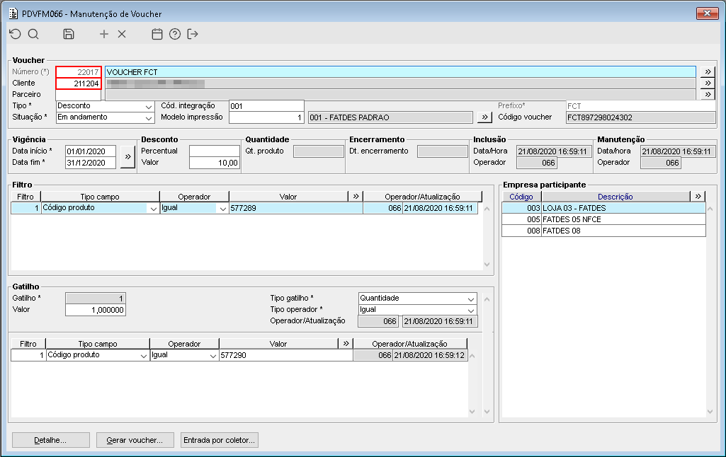Open the Tipo dropdown showing Desconto
726x457 pixels.
[x=105, y=106]
